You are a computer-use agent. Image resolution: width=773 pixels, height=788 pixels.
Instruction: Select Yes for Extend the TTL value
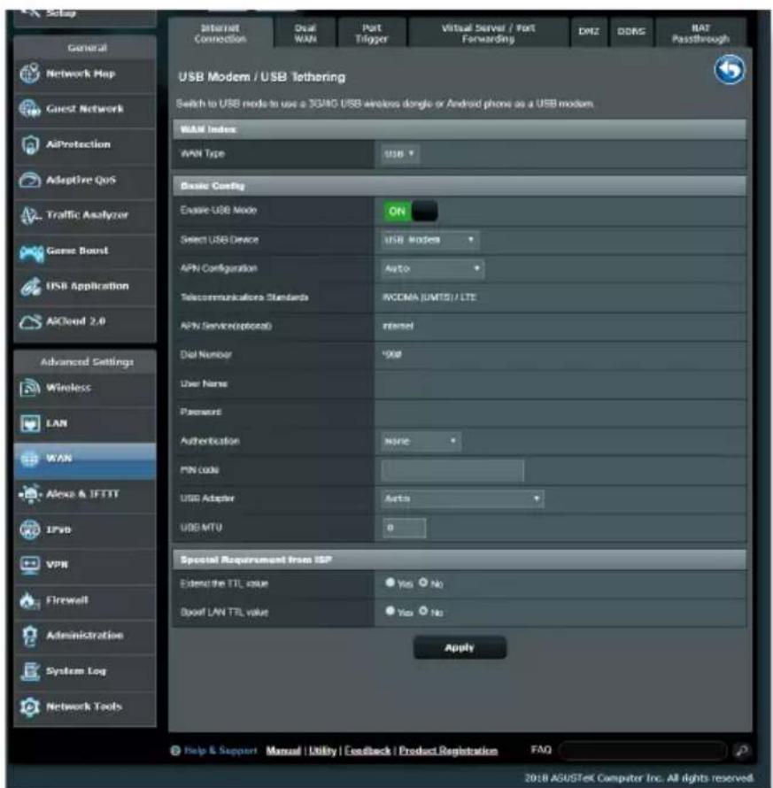390,583
